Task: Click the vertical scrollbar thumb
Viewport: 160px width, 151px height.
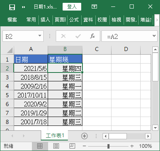Action: click(x=155, y=67)
